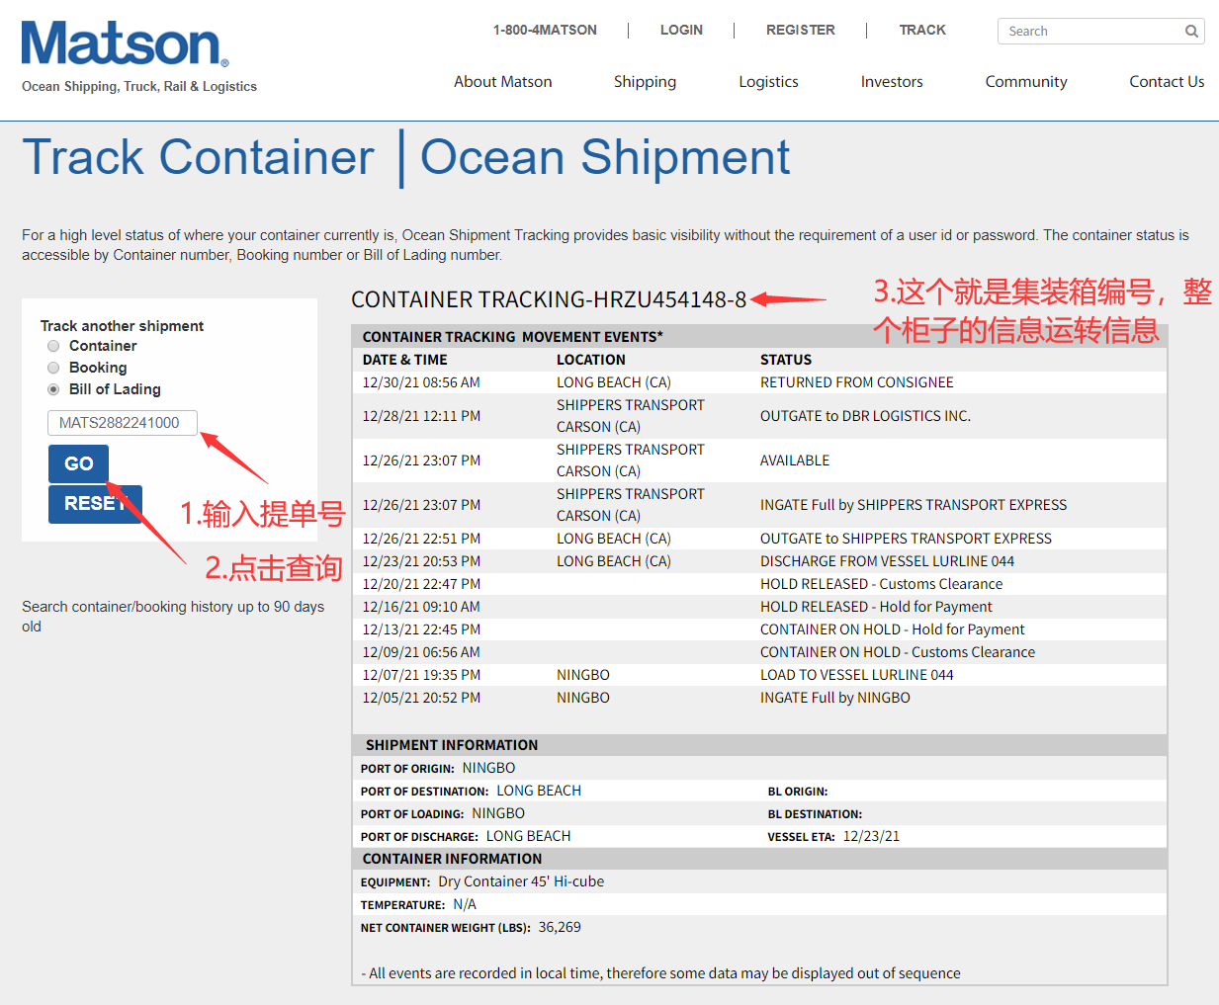Click the search magnifier icon
Viewport: 1219px width, 1005px height.
pyautogui.click(x=1191, y=32)
